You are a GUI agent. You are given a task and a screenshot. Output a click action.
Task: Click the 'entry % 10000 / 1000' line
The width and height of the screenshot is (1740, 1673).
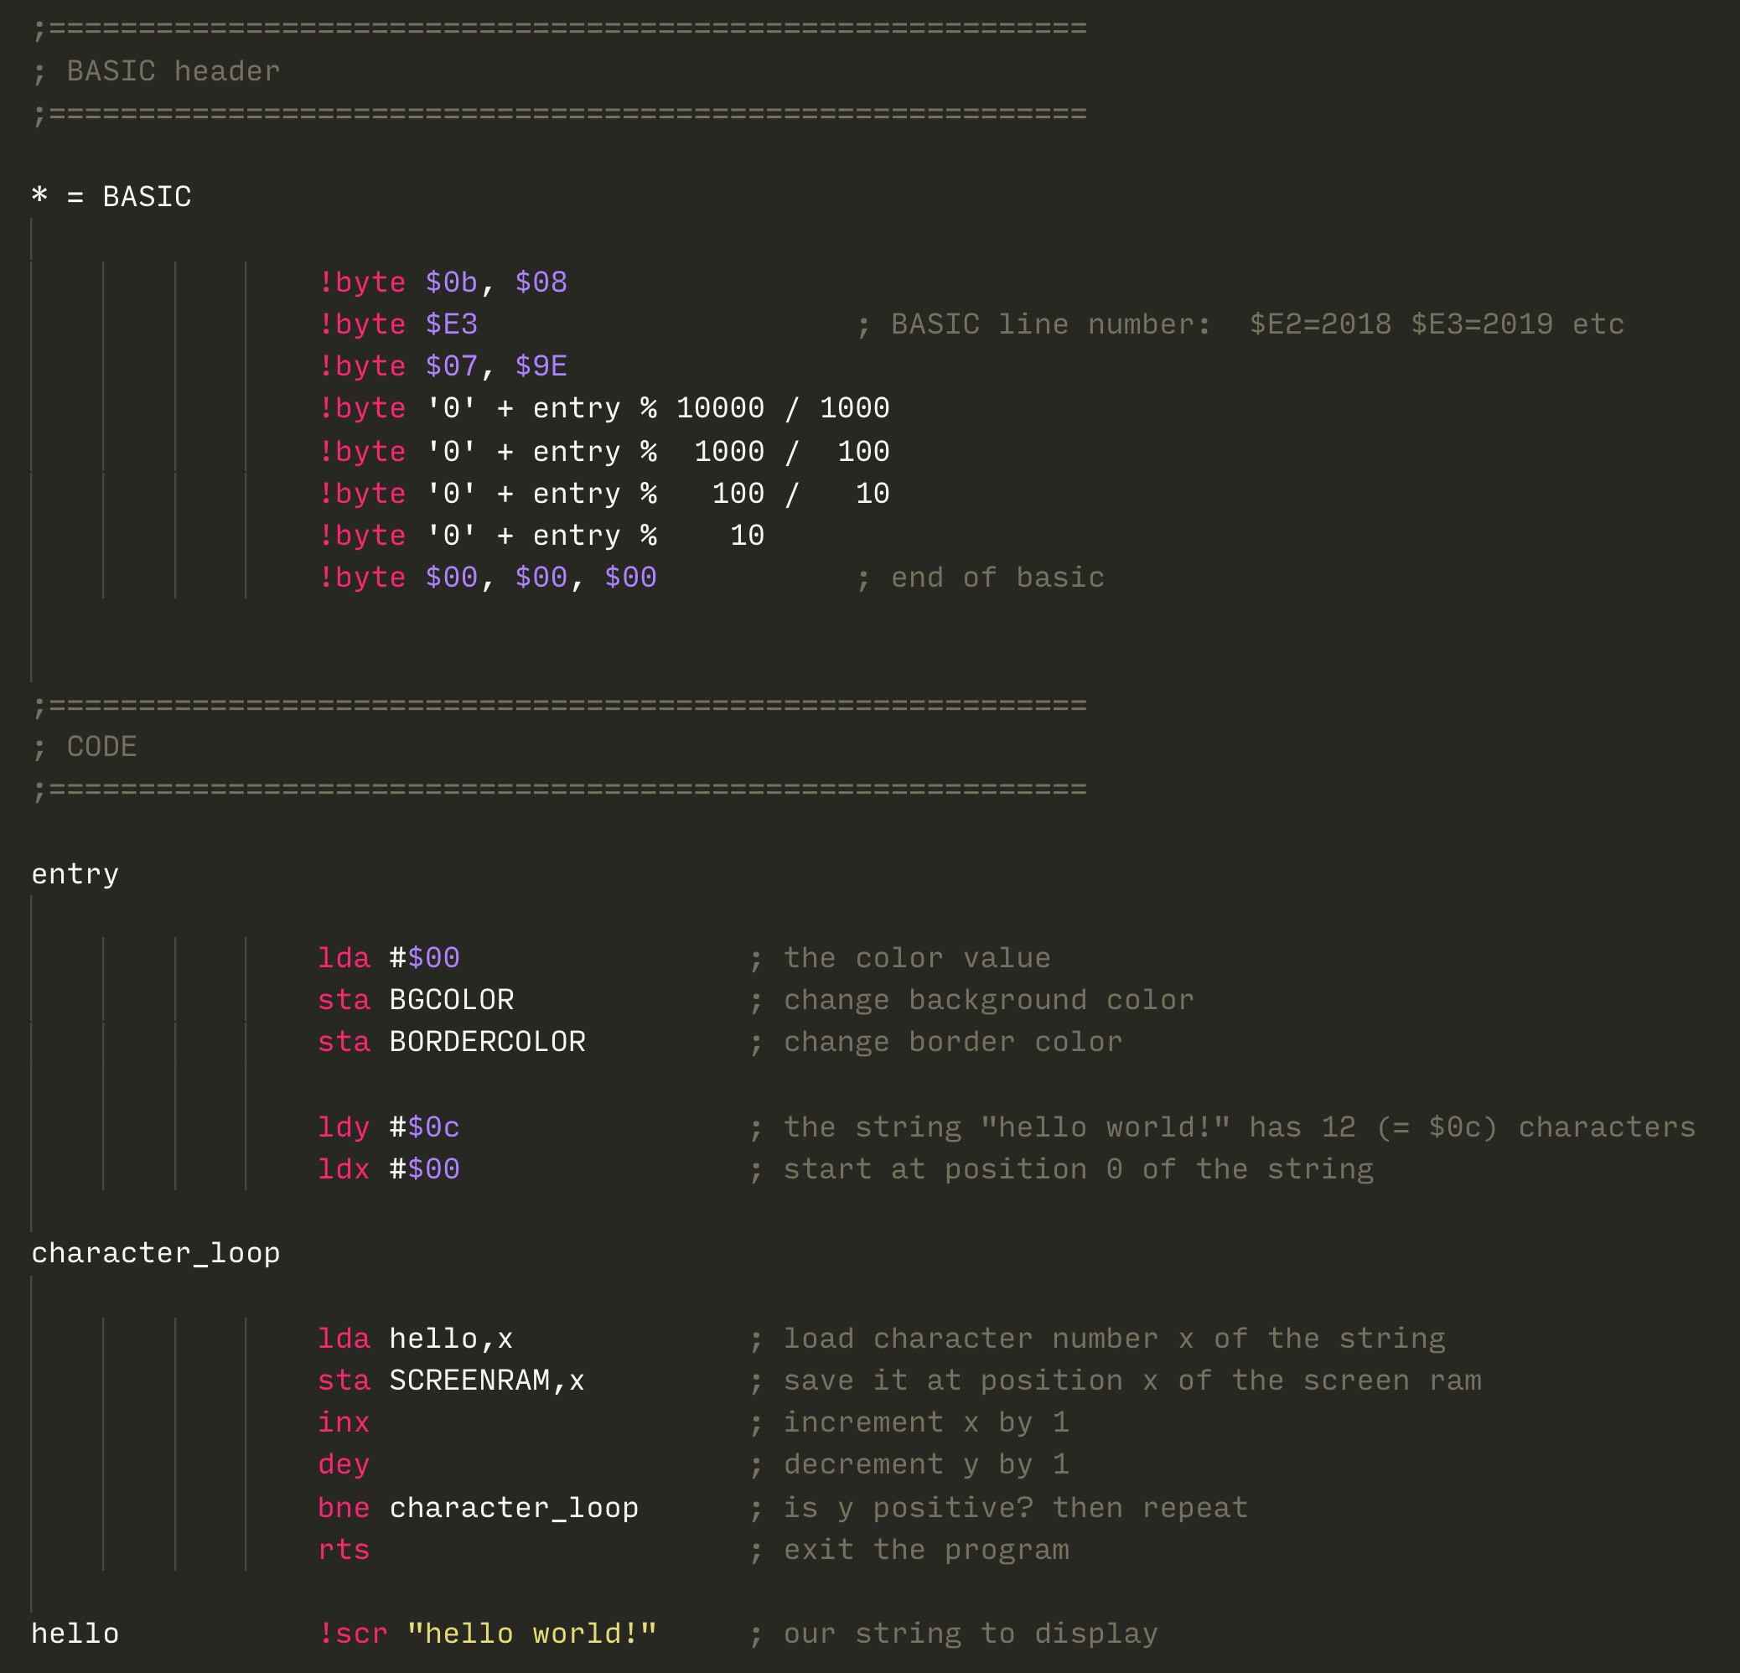pyautogui.click(x=604, y=408)
